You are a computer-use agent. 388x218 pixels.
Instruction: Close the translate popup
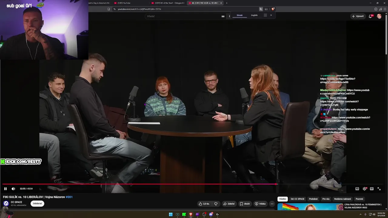click(x=271, y=15)
